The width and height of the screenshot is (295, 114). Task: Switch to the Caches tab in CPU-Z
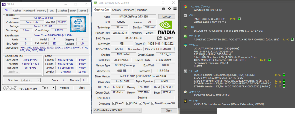[x=17, y=11]
